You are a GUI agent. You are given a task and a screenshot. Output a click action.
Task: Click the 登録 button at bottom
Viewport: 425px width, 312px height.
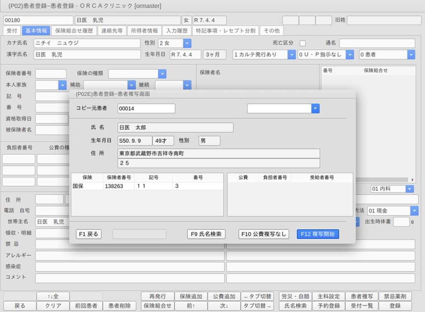(395, 306)
